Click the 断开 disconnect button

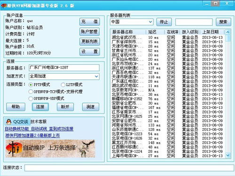(65, 107)
